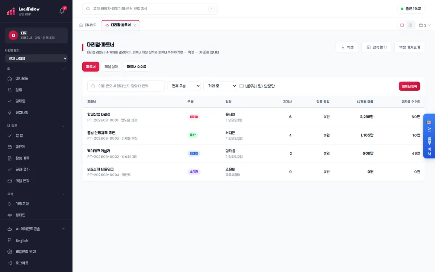Click the 총판 type badge

coord(192,135)
